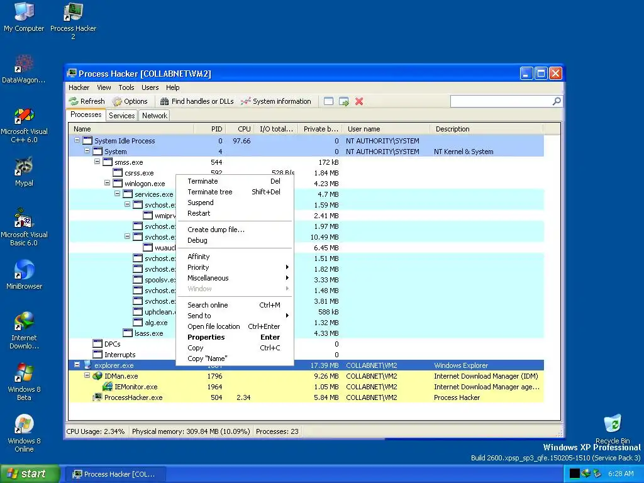Choose Open file location
The height and width of the screenshot is (483, 644).
pyautogui.click(x=235, y=326)
